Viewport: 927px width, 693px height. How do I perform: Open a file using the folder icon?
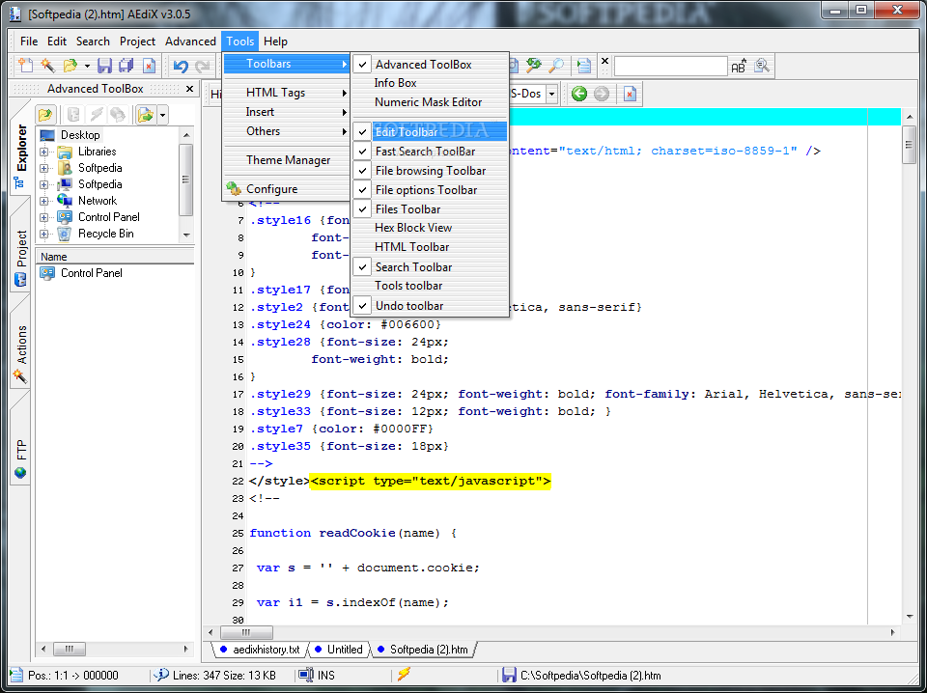(x=70, y=65)
